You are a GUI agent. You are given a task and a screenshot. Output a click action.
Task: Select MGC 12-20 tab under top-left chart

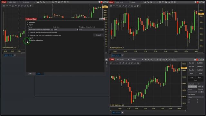[9, 55]
